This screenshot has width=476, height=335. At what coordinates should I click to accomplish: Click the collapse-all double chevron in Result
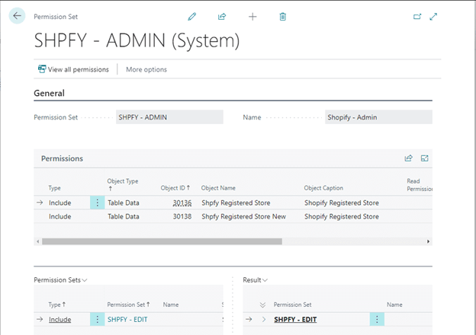coord(262,305)
